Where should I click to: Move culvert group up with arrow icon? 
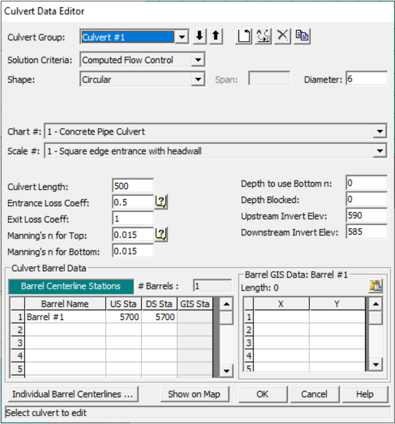click(216, 37)
